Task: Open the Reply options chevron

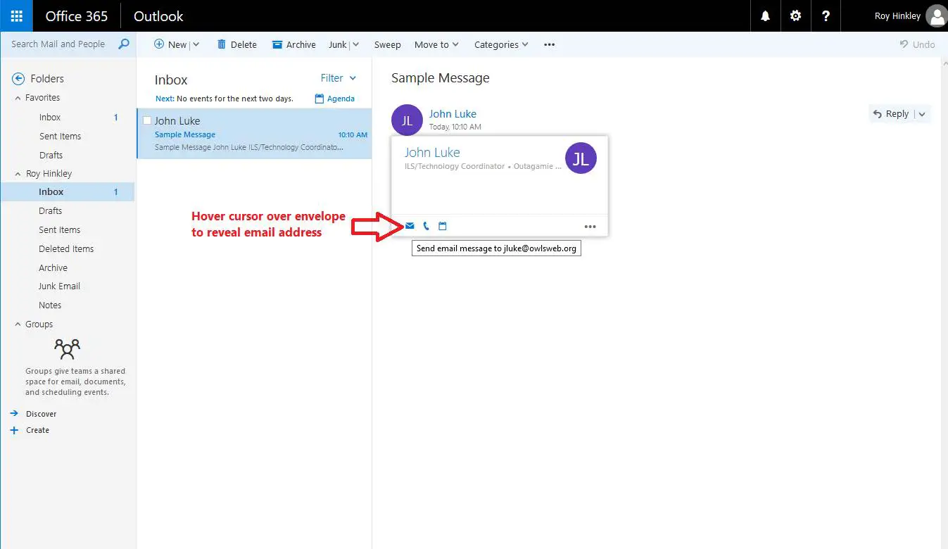Action: (x=922, y=113)
